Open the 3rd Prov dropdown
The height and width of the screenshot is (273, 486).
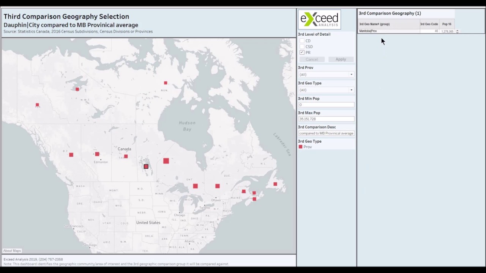326,75
